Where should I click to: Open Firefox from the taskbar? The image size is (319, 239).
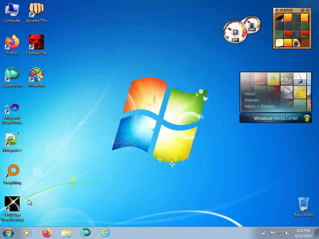tap(47, 233)
